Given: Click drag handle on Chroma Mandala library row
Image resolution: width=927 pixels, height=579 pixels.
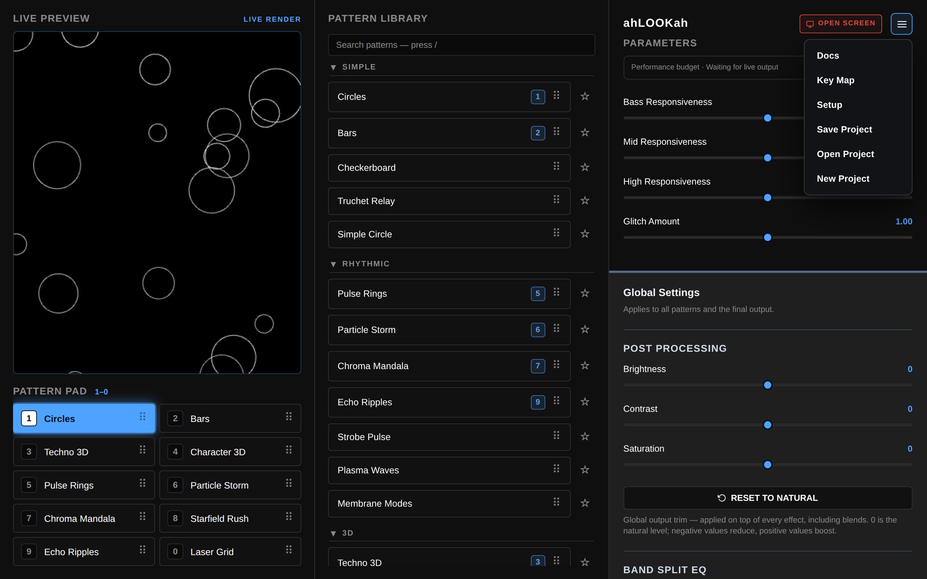Looking at the screenshot, I should pyautogui.click(x=556, y=364).
